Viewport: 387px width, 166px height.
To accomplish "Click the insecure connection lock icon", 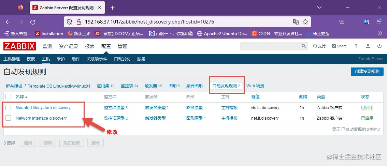I will click(x=79, y=22).
